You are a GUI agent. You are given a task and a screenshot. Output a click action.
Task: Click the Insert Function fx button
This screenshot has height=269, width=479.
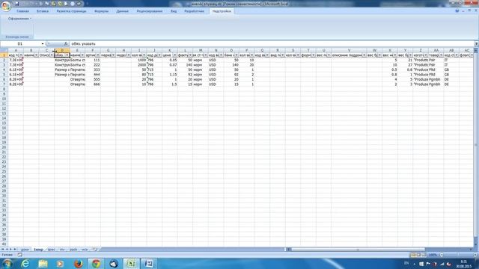(x=66, y=44)
